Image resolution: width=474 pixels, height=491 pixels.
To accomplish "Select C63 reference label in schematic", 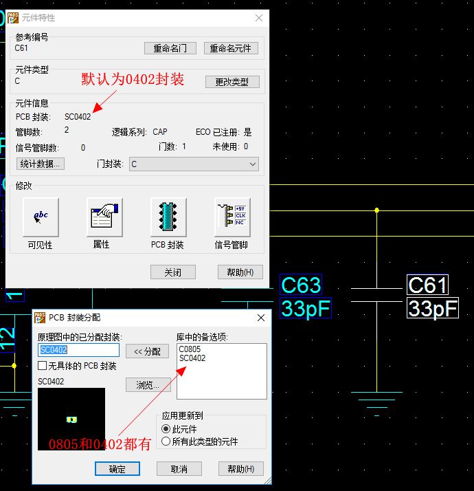I will [x=301, y=285].
